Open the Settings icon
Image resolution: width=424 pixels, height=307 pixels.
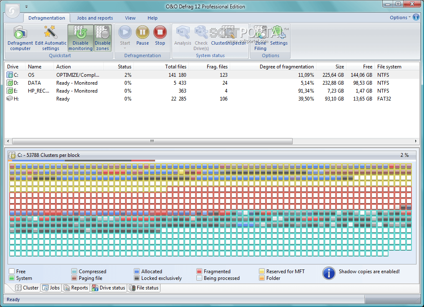[278, 32]
